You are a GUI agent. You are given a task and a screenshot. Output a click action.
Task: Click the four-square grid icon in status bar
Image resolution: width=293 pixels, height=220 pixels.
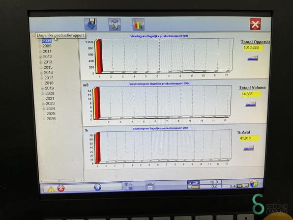[128, 186]
